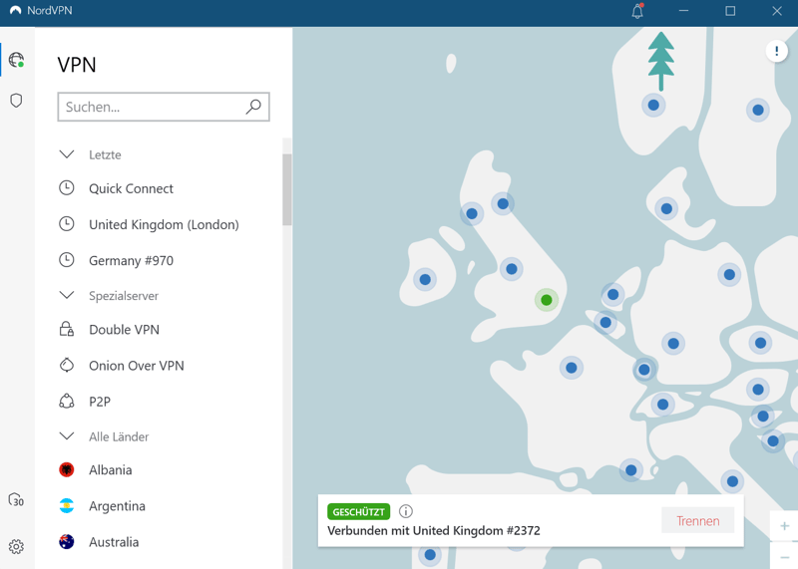Click into the Suchen search field
This screenshot has height=569, width=798.
click(x=150, y=107)
